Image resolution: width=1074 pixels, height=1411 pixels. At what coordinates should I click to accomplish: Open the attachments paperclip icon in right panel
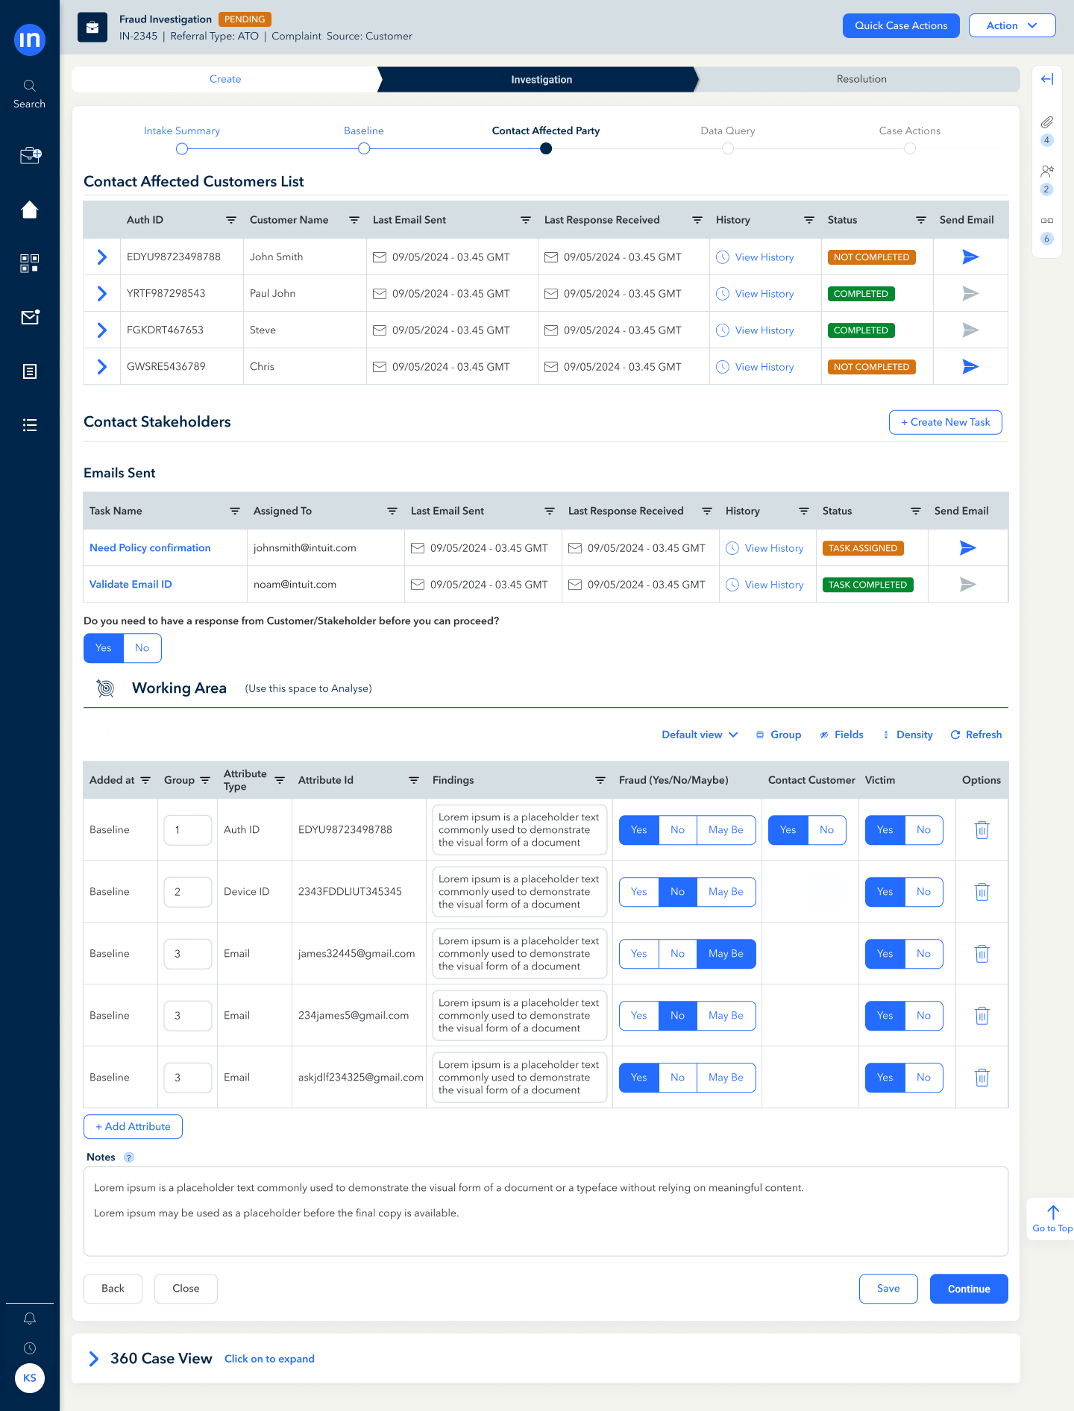pyautogui.click(x=1047, y=122)
